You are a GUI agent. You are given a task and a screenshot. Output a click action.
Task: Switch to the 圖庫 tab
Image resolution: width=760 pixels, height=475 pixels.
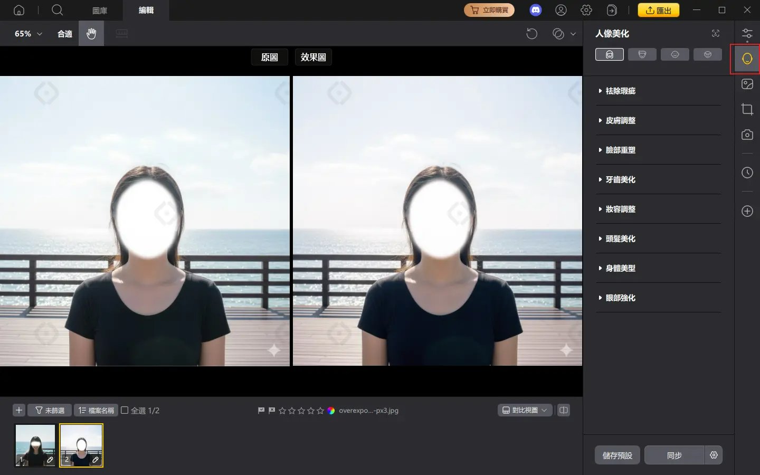coord(100,10)
